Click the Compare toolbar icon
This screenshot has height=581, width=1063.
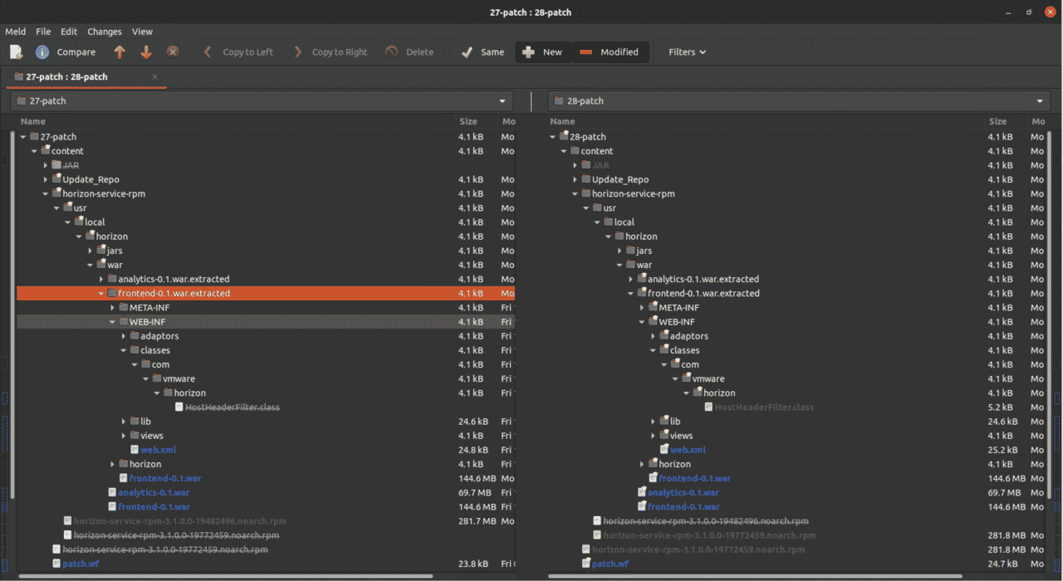42,51
